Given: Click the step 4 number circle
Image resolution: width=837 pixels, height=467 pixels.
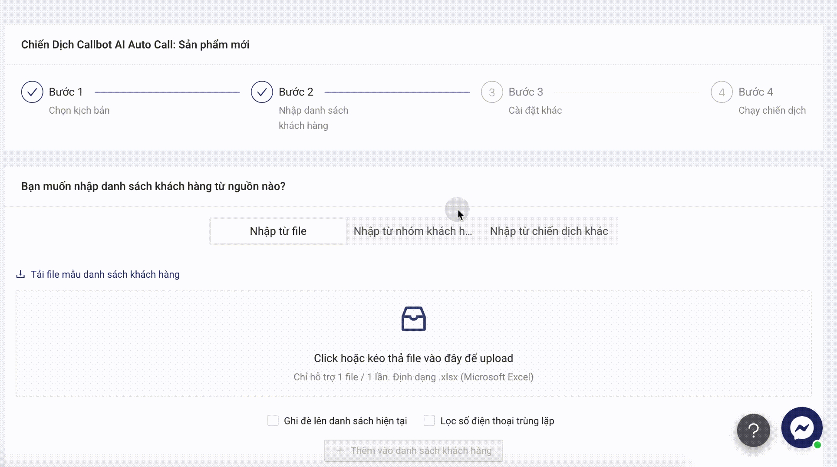Looking at the screenshot, I should click(722, 92).
